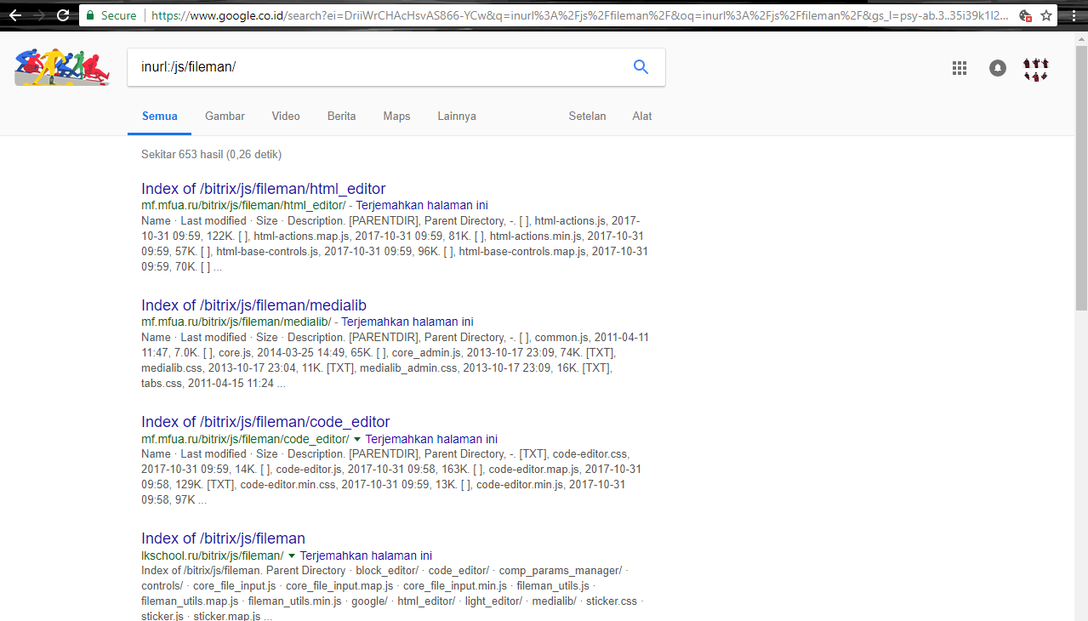1088x621 pixels.
Task: Click the browser address bar URL
Action: pos(582,15)
